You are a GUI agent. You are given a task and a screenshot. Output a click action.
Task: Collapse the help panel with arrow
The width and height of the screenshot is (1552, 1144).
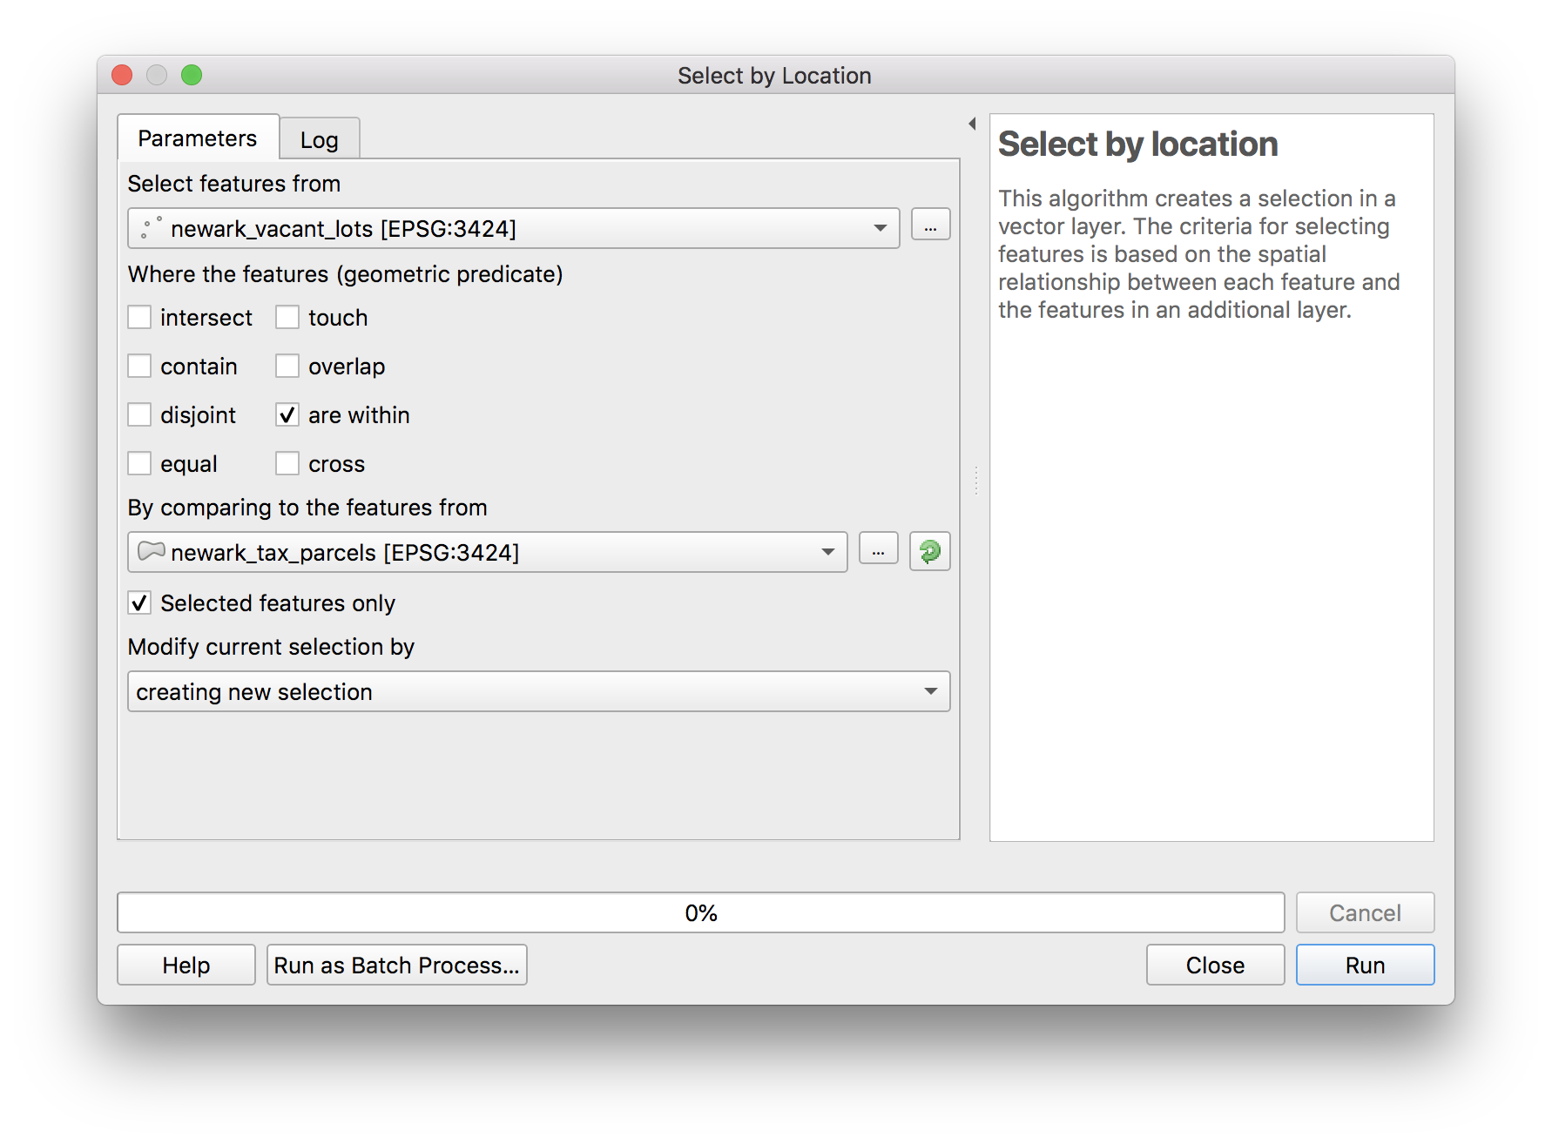click(972, 124)
